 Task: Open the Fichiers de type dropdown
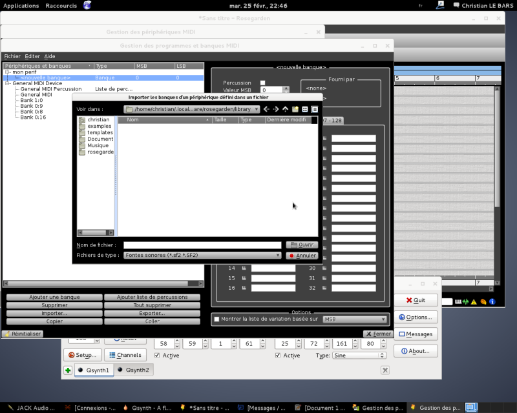[202, 256]
